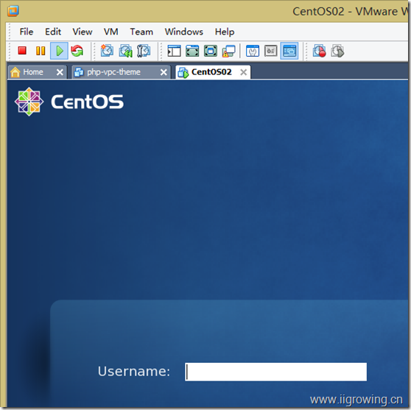The width and height of the screenshot is (411, 410).
Task: Start recording with the record icon
Action: tap(319, 51)
